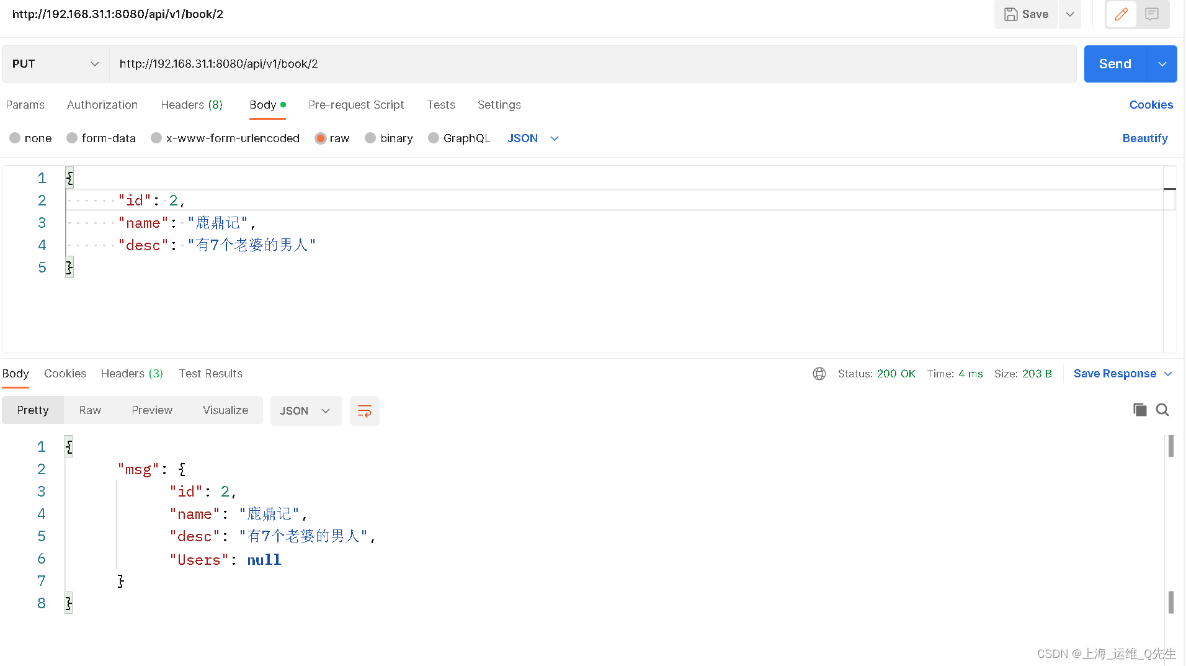Switch to Raw response view

(x=90, y=410)
